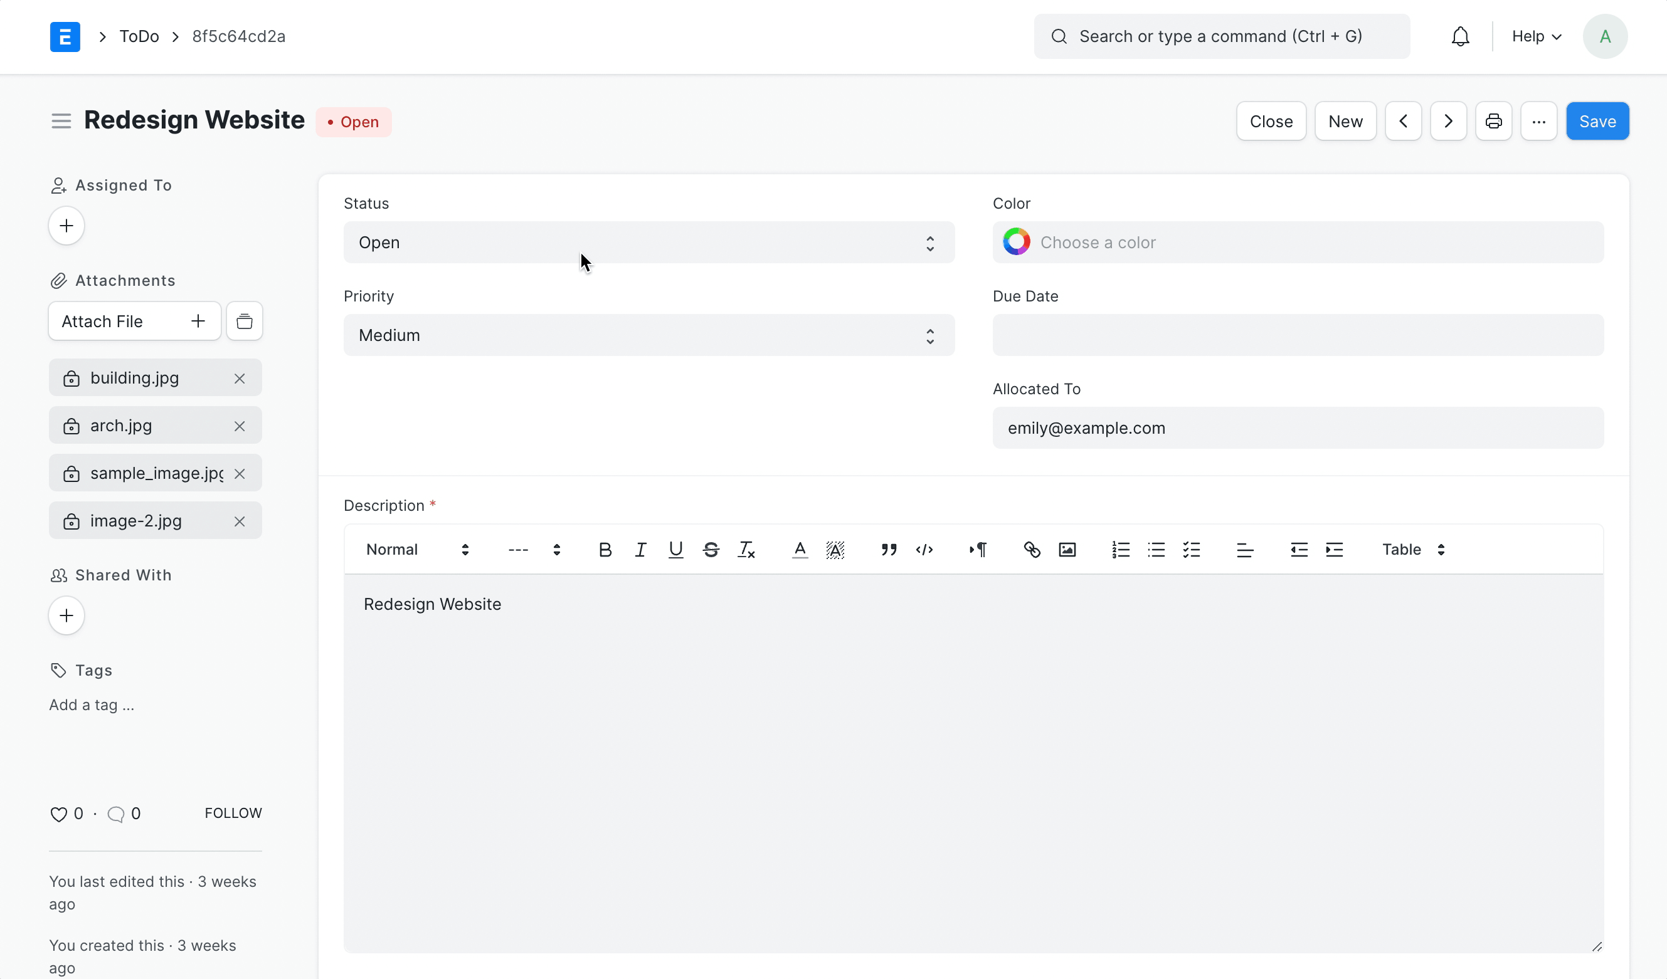The height and width of the screenshot is (979, 1667).
Task: Insert a link using the link icon
Action: tap(1031, 549)
